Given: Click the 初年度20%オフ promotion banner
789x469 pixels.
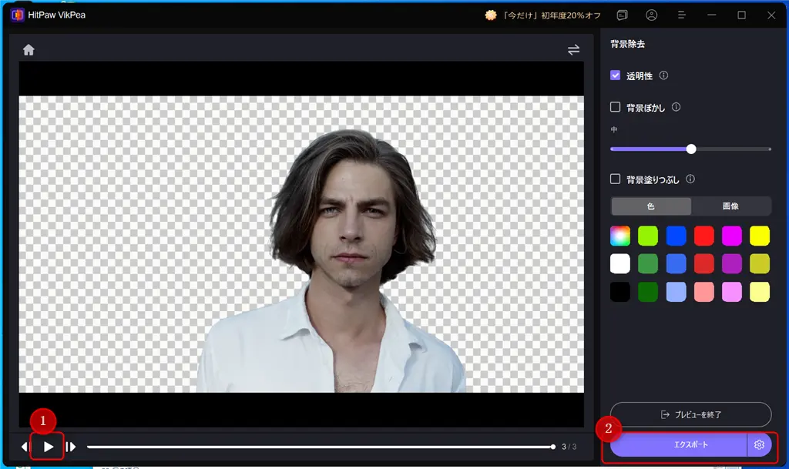Looking at the screenshot, I should tap(542, 15).
